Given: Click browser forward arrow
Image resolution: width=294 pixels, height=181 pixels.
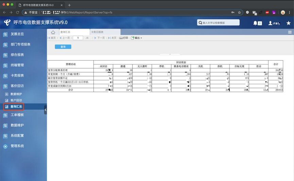Looking at the screenshot, I should pyautogui.click(x=11, y=12).
